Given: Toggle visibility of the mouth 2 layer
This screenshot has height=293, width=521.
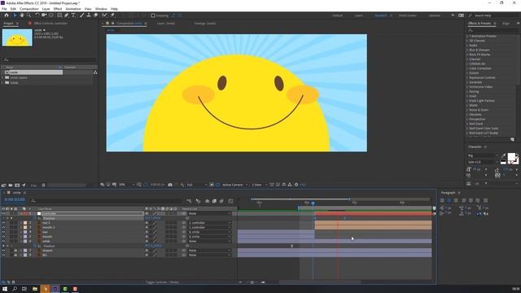Looking at the screenshot, I should [x=3, y=228].
